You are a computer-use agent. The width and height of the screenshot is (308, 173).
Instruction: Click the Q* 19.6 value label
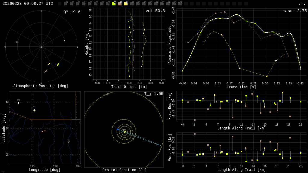tap(72, 12)
